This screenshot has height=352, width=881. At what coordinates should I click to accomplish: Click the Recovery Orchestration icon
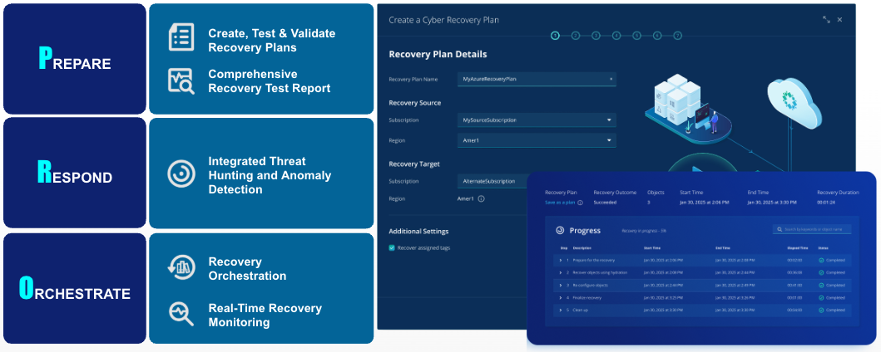(x=181, y=266)
